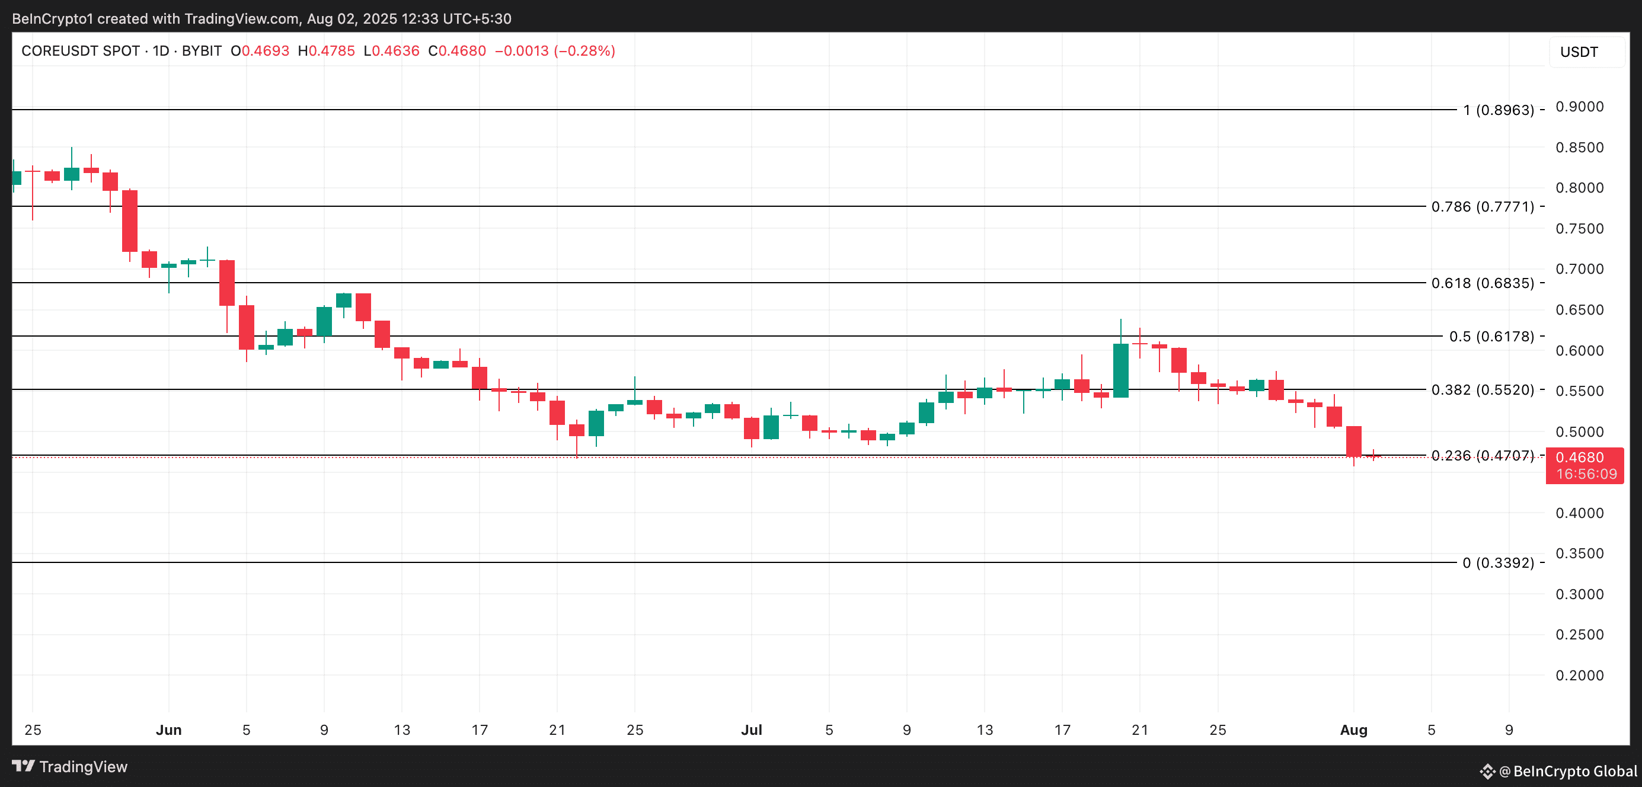This screenshot has width=1642, height=787.
Task: Click the Jun label on time axis
Action: 168,730
